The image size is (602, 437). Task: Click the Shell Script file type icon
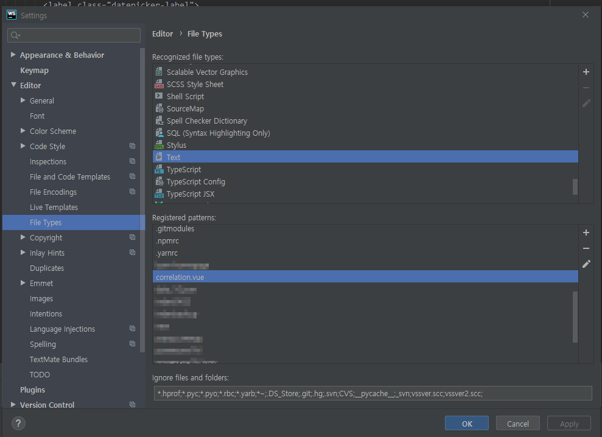[x=159, y=96]
